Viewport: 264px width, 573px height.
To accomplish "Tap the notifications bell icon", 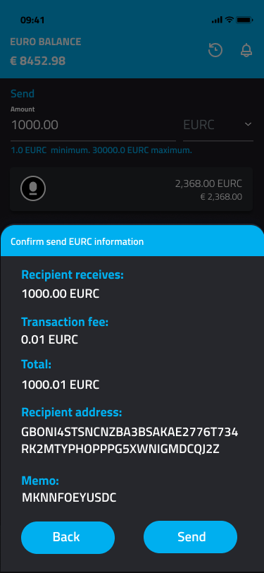I will (246, 50).
